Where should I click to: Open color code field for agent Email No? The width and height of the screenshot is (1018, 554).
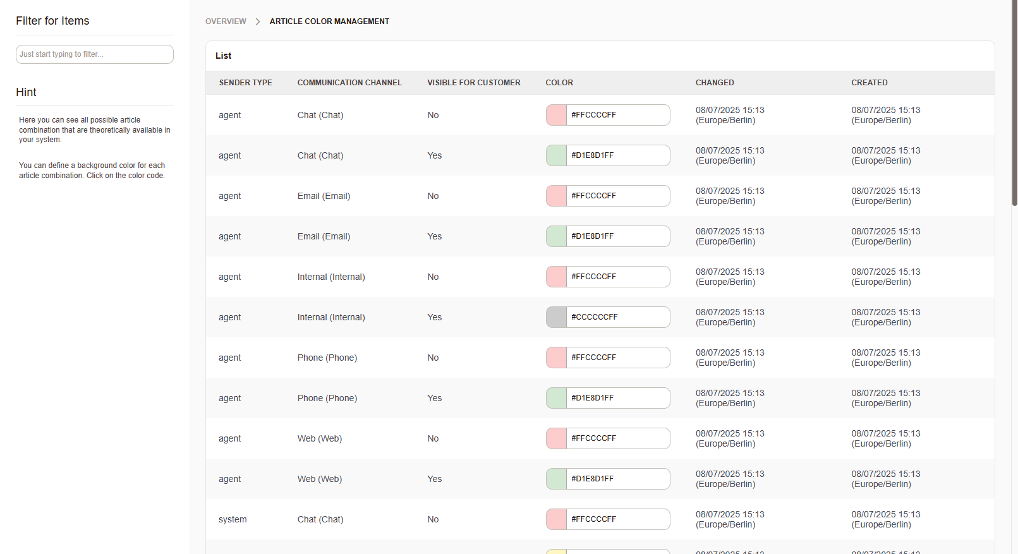[x=617, y=196]
